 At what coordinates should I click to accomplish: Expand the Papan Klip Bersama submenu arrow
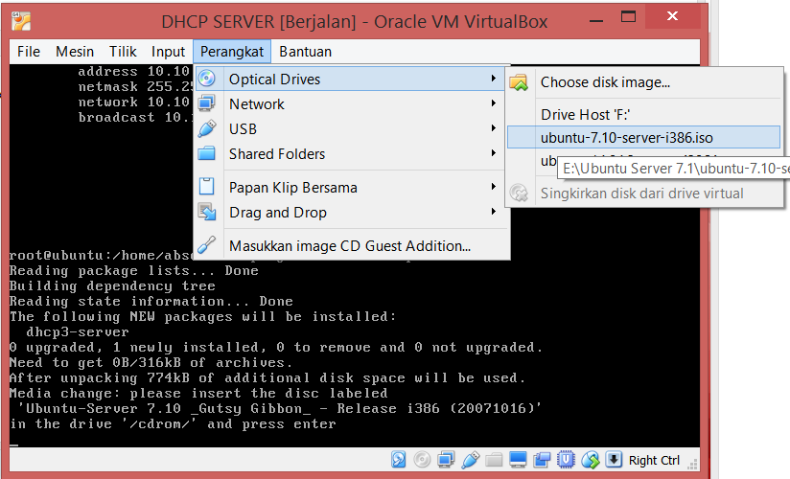(x=493, y=187)
